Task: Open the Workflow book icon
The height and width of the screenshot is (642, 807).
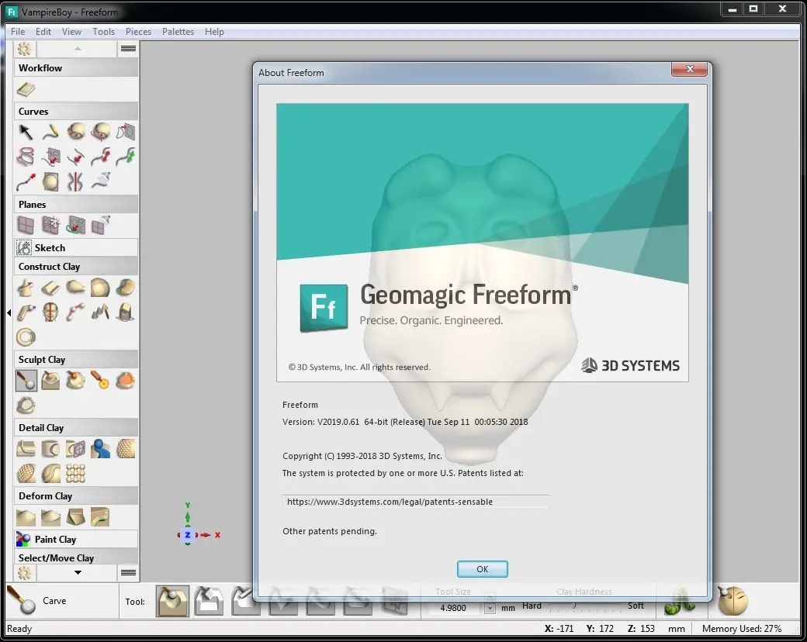Action: click(26, 89)
